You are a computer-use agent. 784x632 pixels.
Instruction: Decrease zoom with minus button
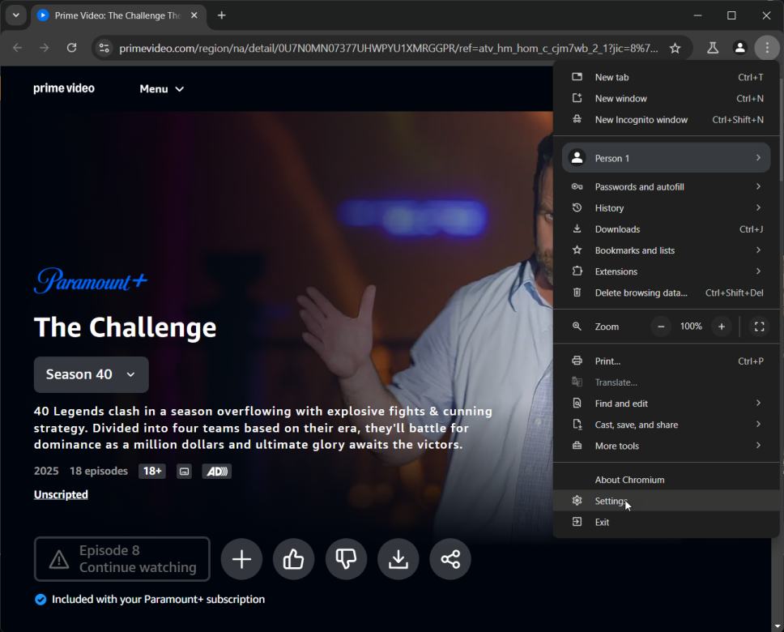[661, 327]
